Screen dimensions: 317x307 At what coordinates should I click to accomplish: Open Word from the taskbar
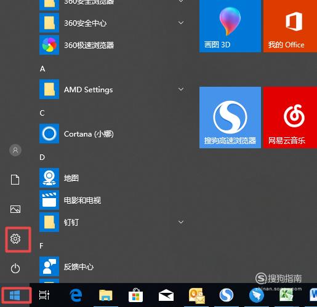click(313, 295)
